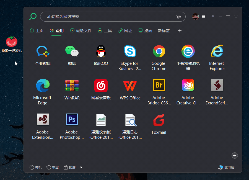Launch Skype for Business
Screen dimensions: 249x180
[130, 51]
